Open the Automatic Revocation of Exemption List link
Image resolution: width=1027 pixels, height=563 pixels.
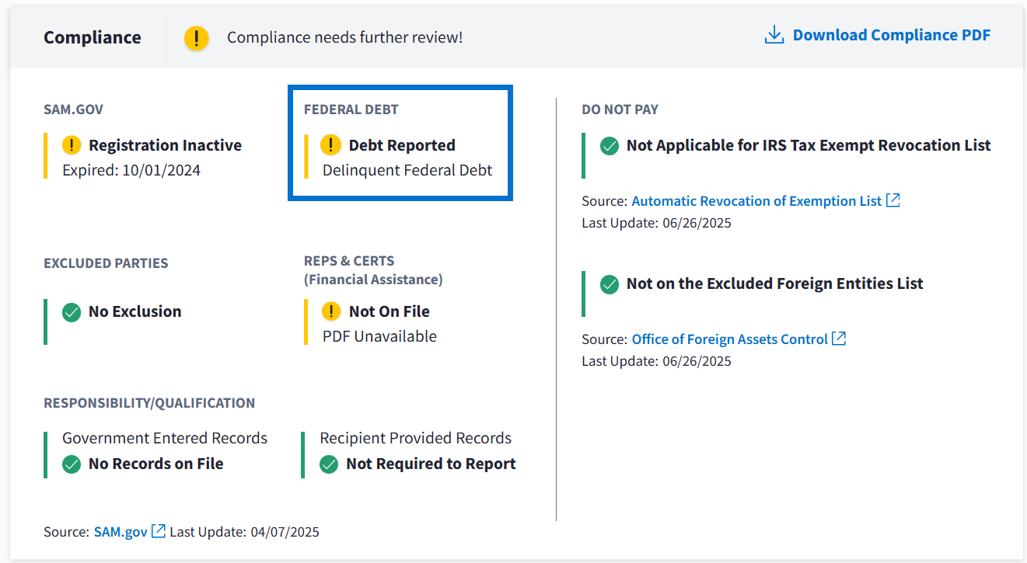pos(756,201)
